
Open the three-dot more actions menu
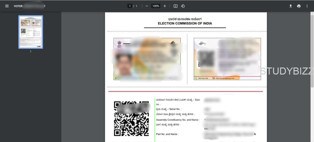coord(307,6)
